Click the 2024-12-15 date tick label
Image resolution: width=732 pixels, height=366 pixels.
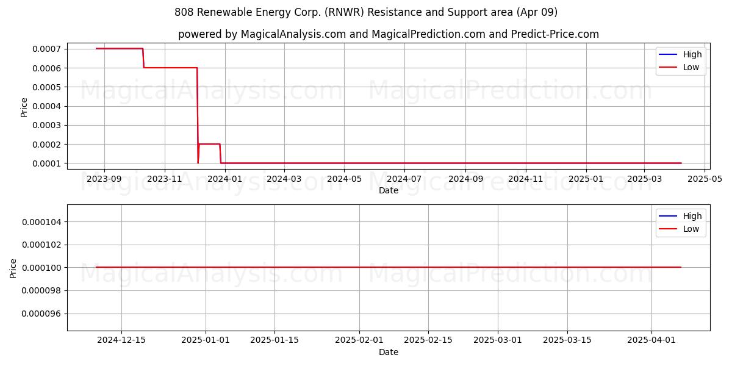click(x=121, y=340)
